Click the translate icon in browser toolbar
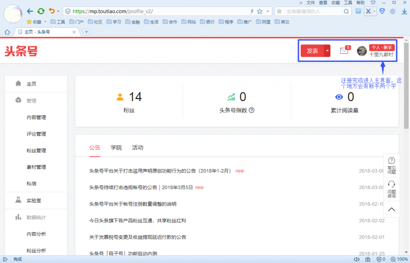The image size is (410, 263). coord(358,11)
